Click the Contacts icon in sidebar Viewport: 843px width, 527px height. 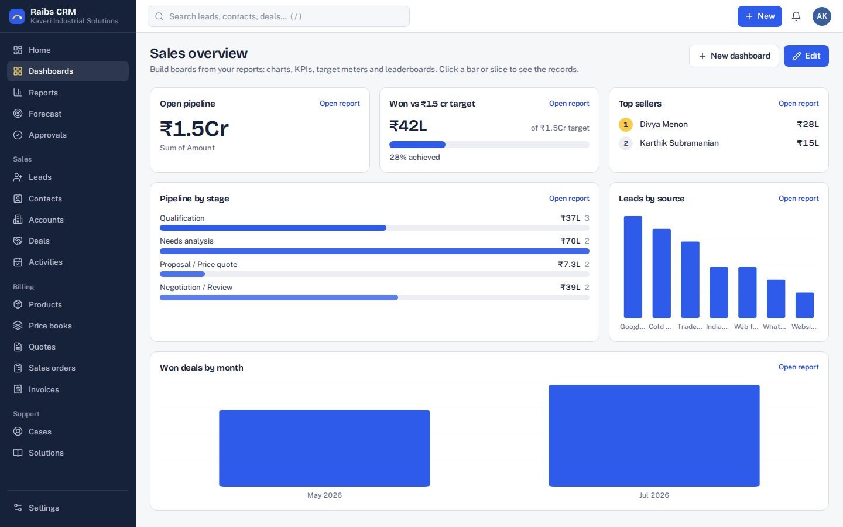(x=18, y=199)
